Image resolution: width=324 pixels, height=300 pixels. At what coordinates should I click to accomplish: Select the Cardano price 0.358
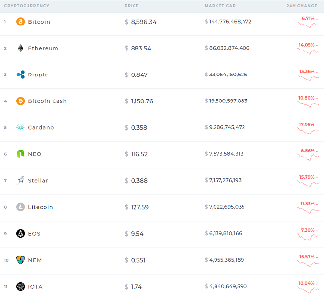(139, 128)
